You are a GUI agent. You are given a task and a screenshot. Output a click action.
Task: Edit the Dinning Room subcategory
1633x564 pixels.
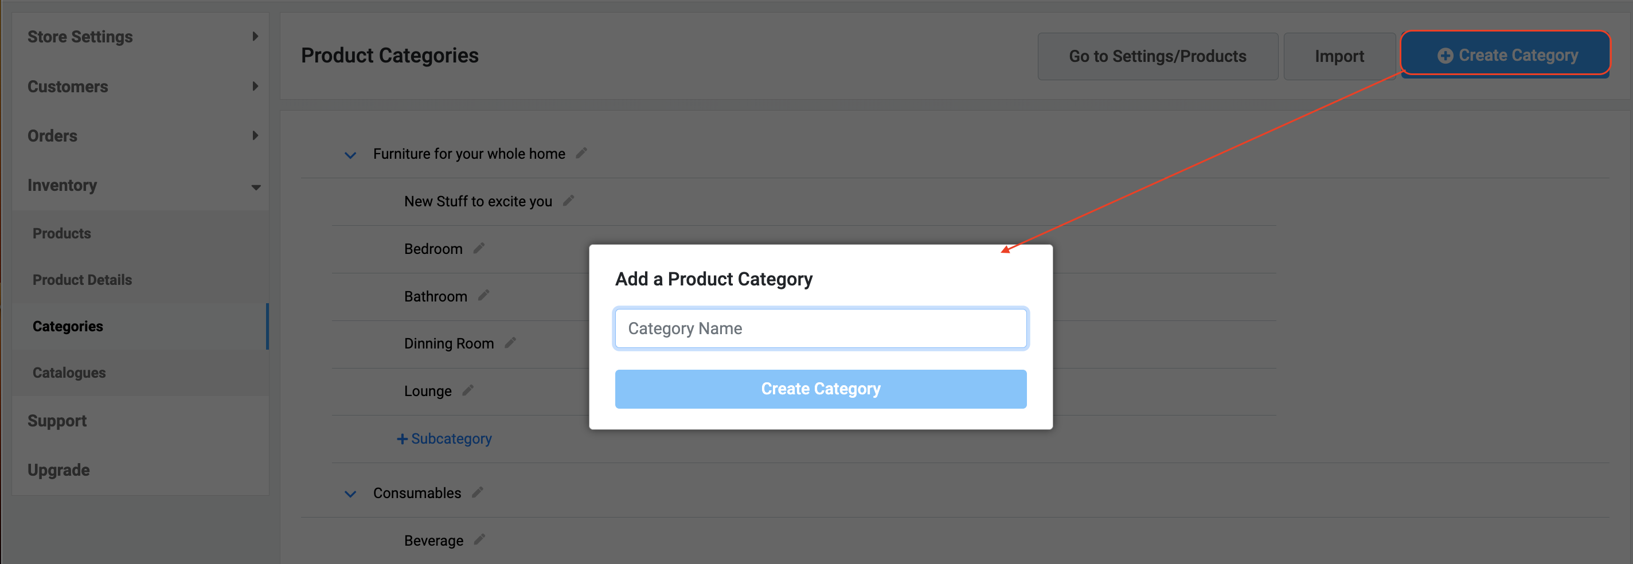(x=510, y=343)
